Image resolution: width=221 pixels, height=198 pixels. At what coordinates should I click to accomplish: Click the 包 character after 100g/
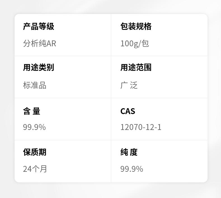point(145,44)
